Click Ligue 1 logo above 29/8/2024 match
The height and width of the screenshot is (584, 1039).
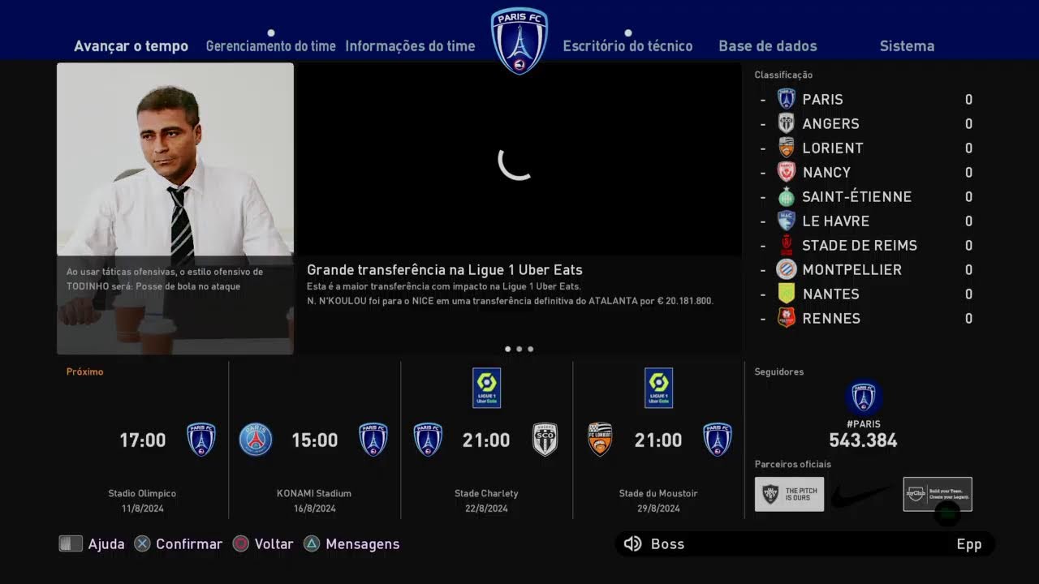(x=658, y=388)
